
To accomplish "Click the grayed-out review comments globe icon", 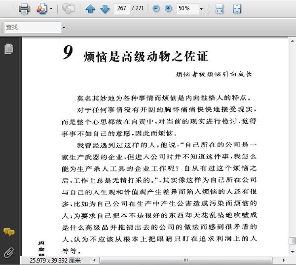I will coord(69,9).
